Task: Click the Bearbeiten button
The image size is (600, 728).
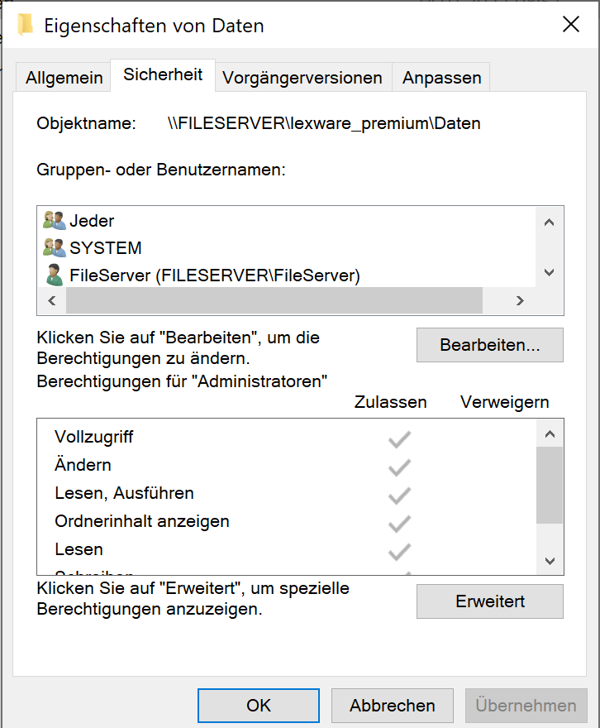Action: point(489,345)
